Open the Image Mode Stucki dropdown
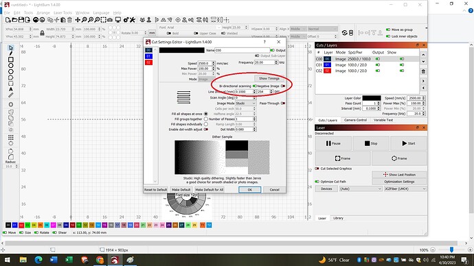 point(245,103)
